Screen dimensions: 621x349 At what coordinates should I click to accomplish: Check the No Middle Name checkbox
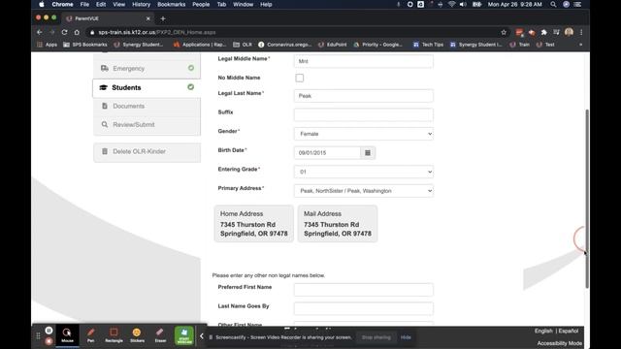(x=300, y=78)
